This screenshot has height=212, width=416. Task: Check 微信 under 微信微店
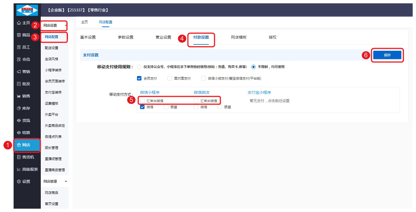(x=196, y=107)
